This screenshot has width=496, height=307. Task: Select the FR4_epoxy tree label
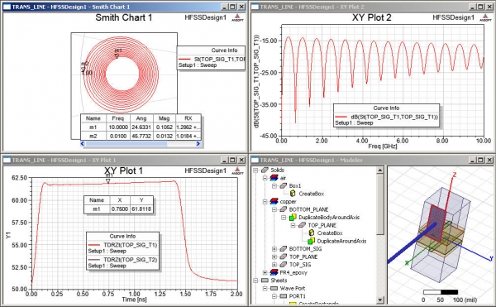[293, 272]
